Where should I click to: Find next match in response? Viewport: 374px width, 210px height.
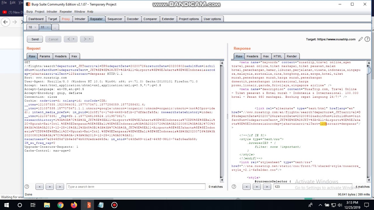tap(267, 187)
